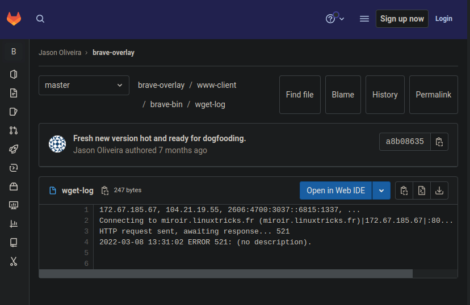Click the 247 bytes file size
The image size is (470, 305).
[x=127, y=190]
